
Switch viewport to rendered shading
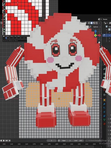coord(96,23)
